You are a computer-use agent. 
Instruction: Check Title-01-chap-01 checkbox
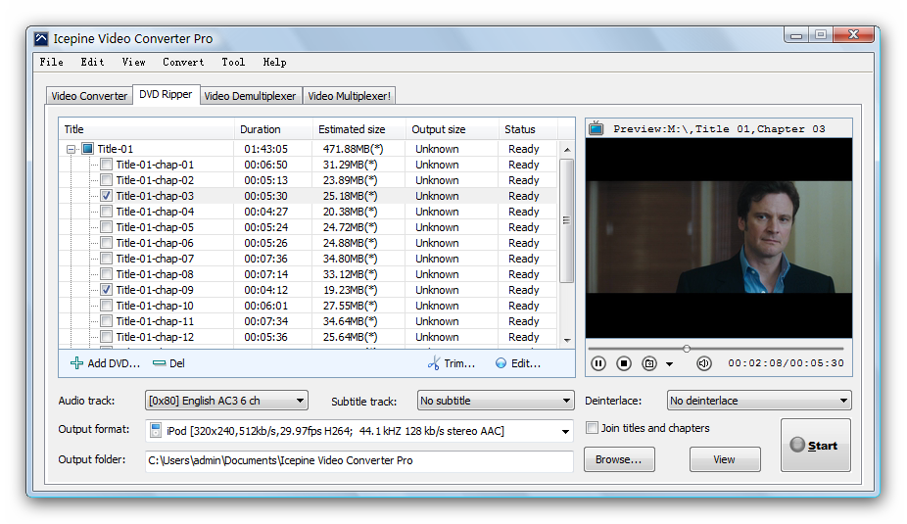tap(107, 165)
